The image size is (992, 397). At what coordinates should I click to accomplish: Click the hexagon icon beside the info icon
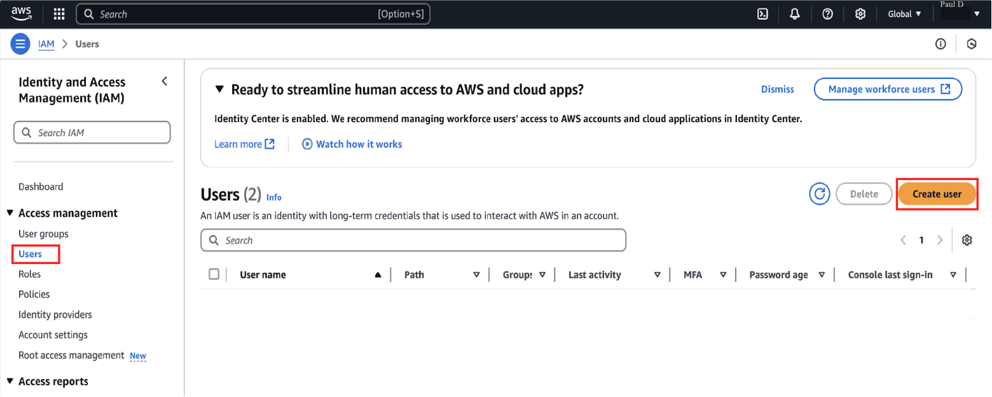972,44
